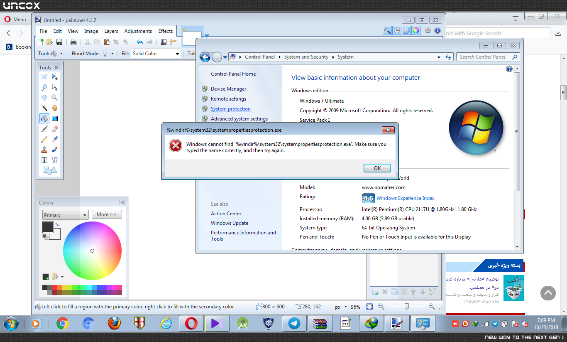Open the Edit menu in paint.net
This screenshot has width=567, height=342.
pyautogui.click(x=58, y=31)
